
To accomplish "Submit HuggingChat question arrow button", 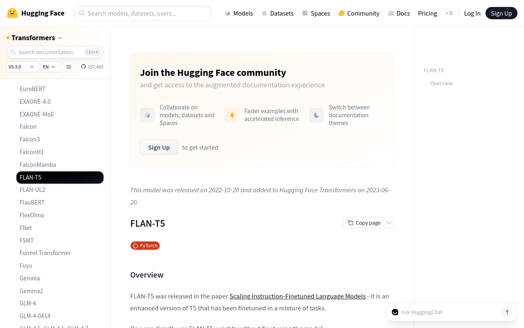I will click(507, 312).
